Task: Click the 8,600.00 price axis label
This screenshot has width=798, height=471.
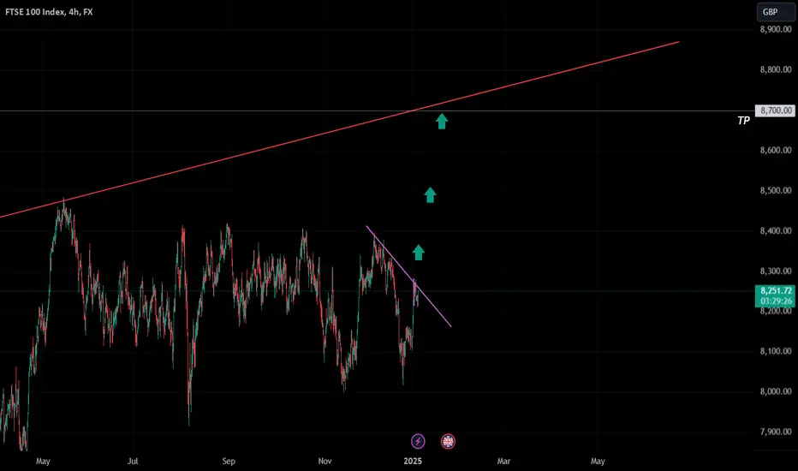Action: 776,150
